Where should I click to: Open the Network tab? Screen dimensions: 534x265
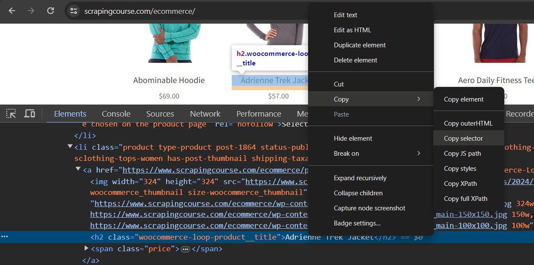point(205,114)
